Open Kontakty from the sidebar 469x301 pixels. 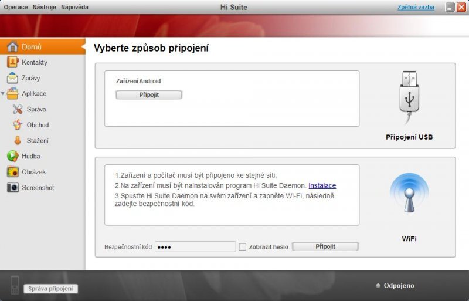(x=34, y=62)
